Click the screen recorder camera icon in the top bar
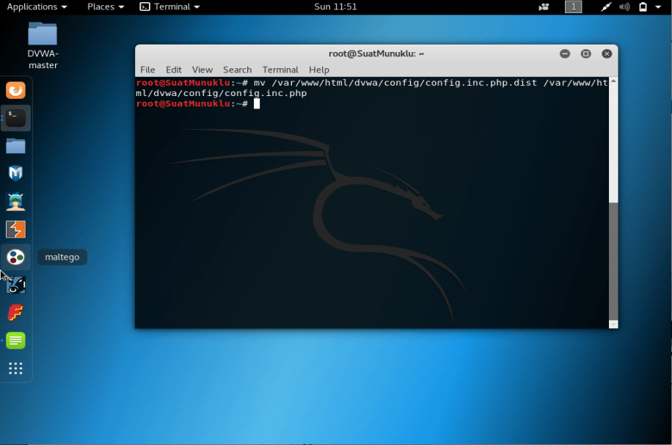Image resolution: width=672 pixels, height=445 pixels. 544,7
